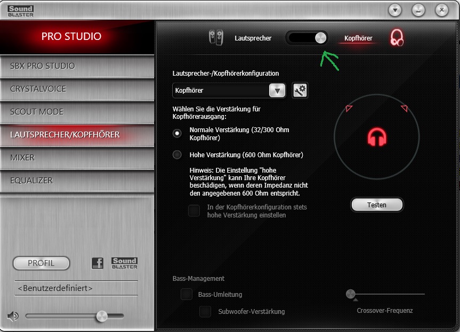Click the Lautsprecher-/Kopfhörerkonfiguration heading
The width and height of the screenshot is (460, 332).
tap(225, 74)
